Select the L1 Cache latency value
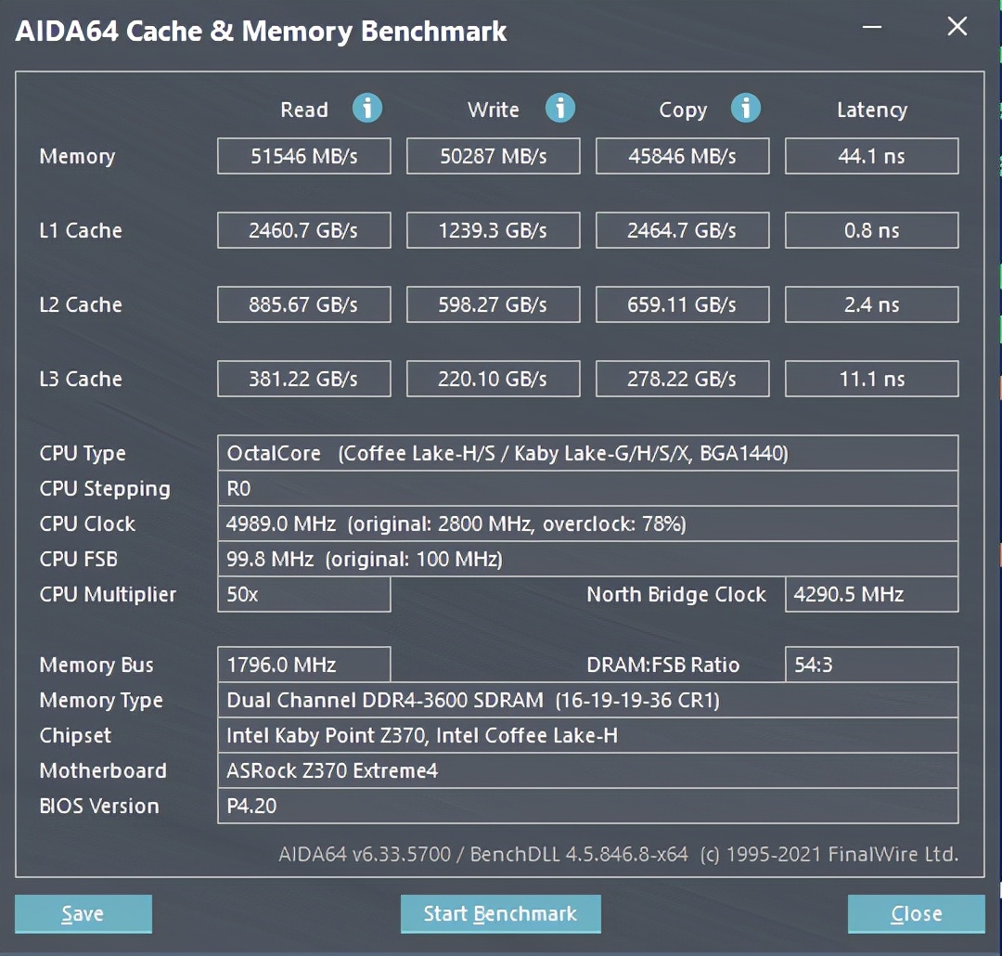1002x956 pixels. 871,230
